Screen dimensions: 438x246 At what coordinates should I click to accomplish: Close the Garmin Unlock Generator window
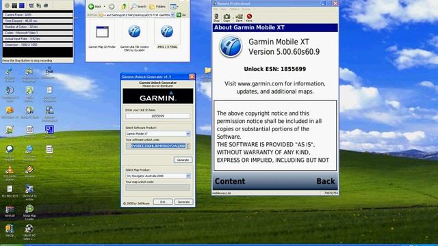coord(192,77)
